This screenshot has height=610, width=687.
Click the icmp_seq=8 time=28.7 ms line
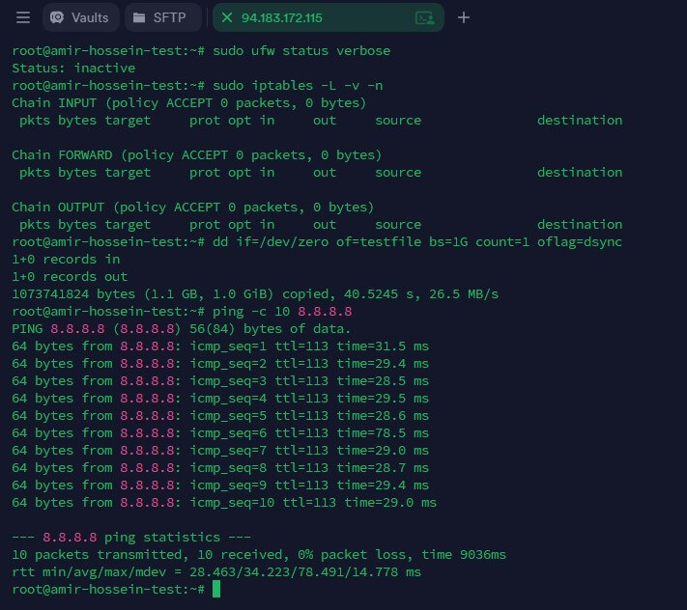[x=220, y=468]
